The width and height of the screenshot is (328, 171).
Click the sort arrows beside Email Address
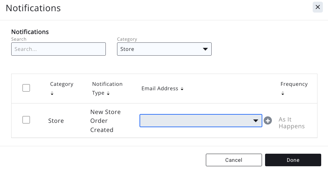pos(182,89)
